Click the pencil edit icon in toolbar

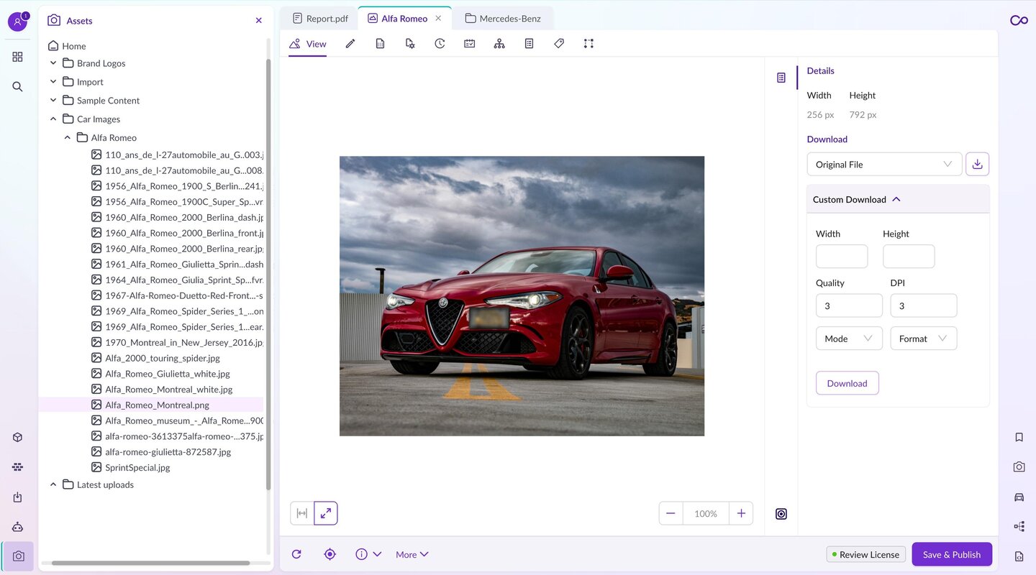(x=350, y=44)
